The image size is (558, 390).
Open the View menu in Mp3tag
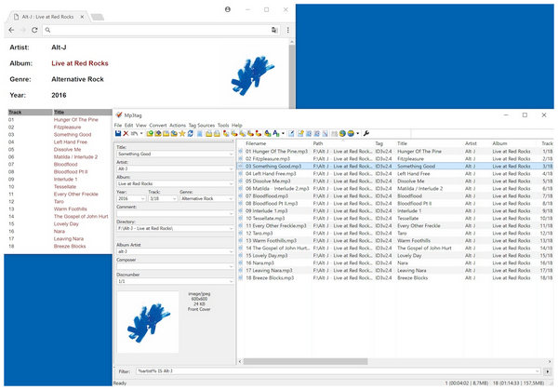(141, 126)
